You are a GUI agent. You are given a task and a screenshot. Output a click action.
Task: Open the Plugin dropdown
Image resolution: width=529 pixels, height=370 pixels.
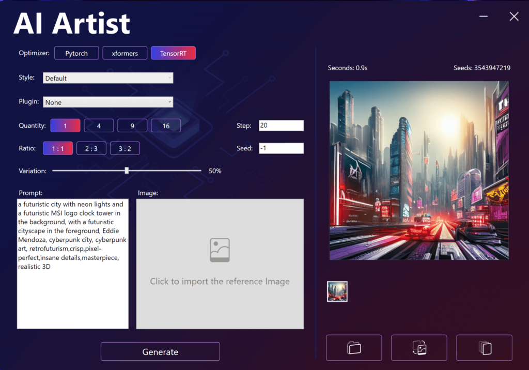pyautogui.click(x=107, y=102)
